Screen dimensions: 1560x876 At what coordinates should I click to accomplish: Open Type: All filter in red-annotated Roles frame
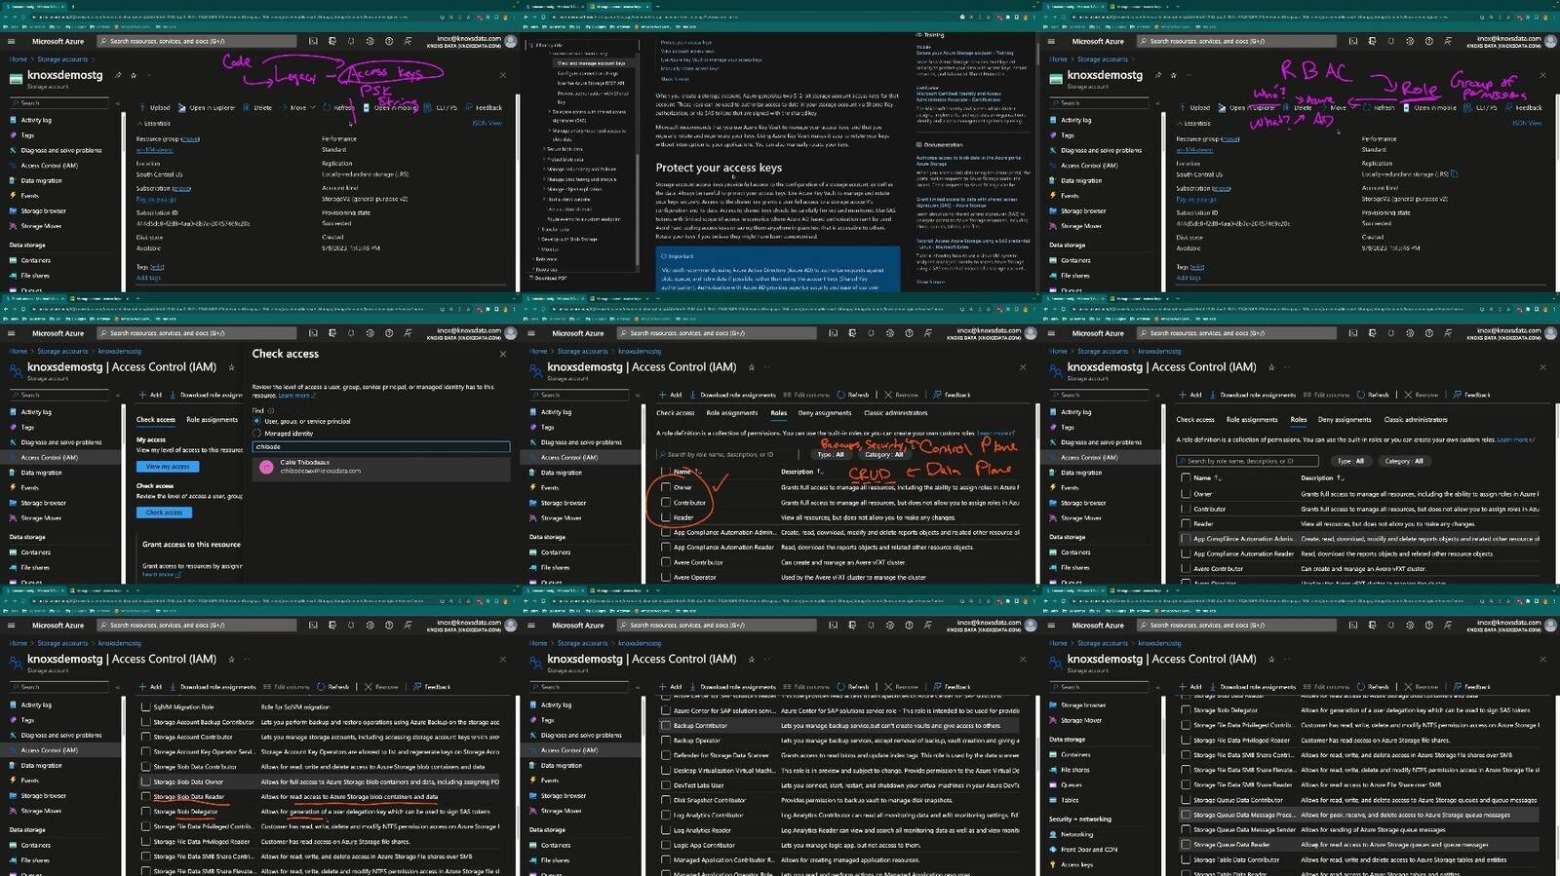pos(832,454)
